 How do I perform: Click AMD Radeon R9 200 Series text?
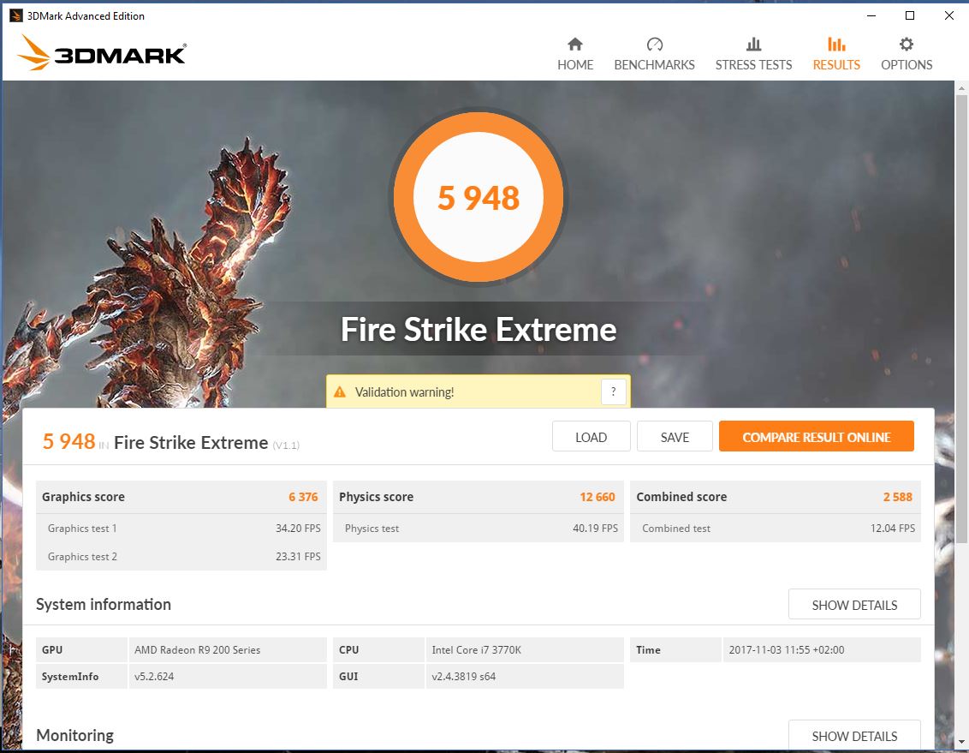(197, 649)
